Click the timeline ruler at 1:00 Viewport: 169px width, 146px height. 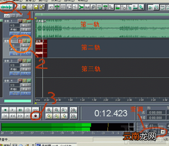point(70,100)
